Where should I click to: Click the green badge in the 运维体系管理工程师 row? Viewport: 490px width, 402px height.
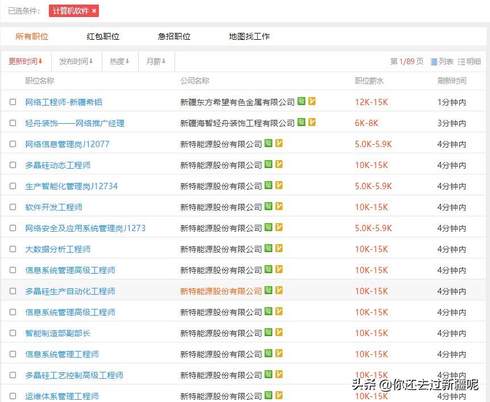point(268,396)
